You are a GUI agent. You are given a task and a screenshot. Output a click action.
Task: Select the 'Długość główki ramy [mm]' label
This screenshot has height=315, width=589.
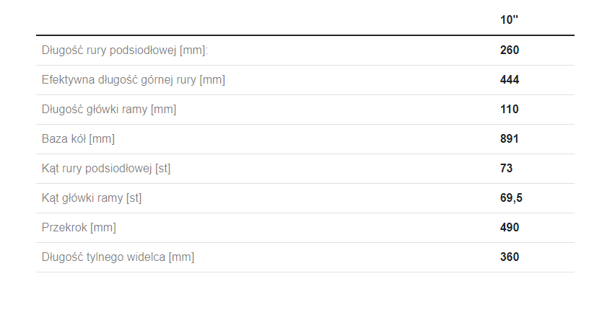(109, 110)
